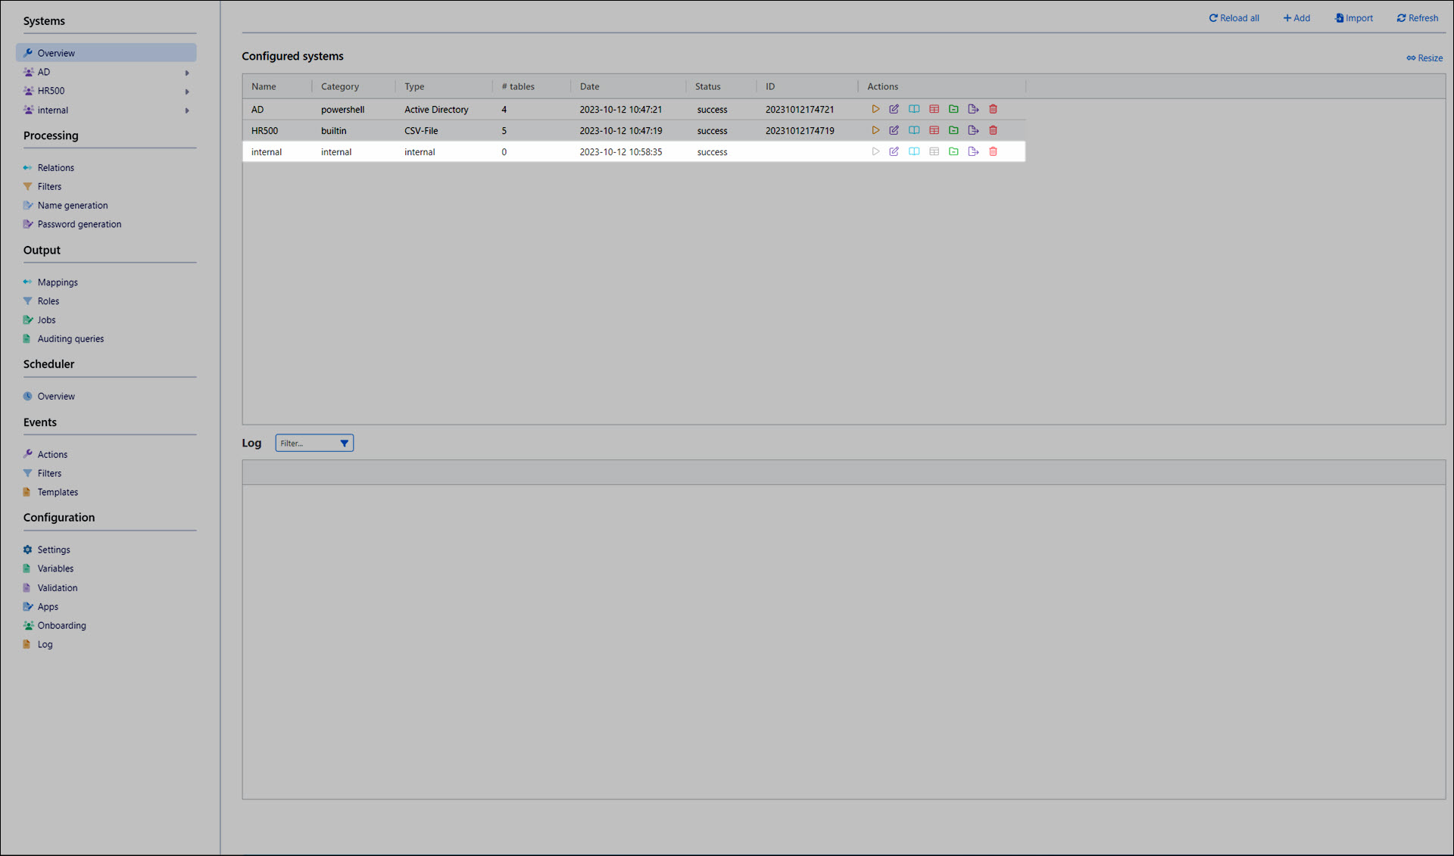
Task: Expand the internal sidebar entry arrow
Action: (187, 111)
